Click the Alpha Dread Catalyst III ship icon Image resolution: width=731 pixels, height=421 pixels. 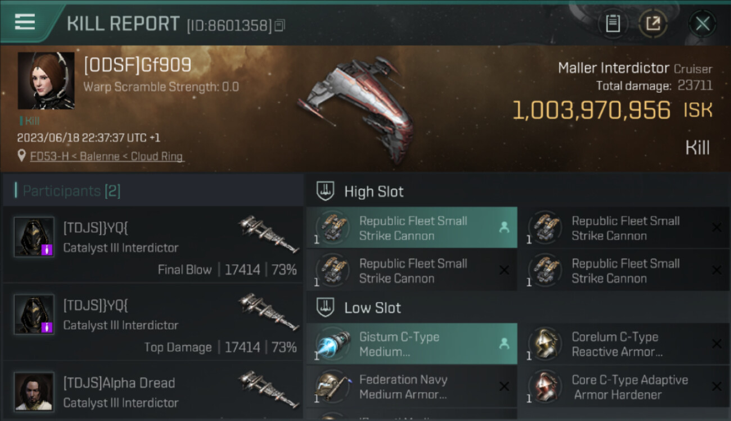click(x=268, y=388)
